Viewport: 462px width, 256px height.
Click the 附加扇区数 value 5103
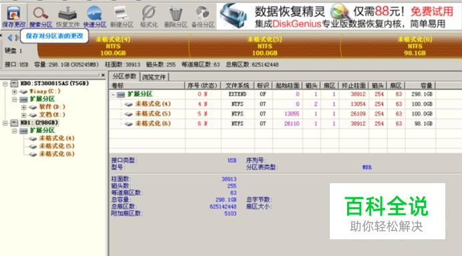click(x=230, y=213)
